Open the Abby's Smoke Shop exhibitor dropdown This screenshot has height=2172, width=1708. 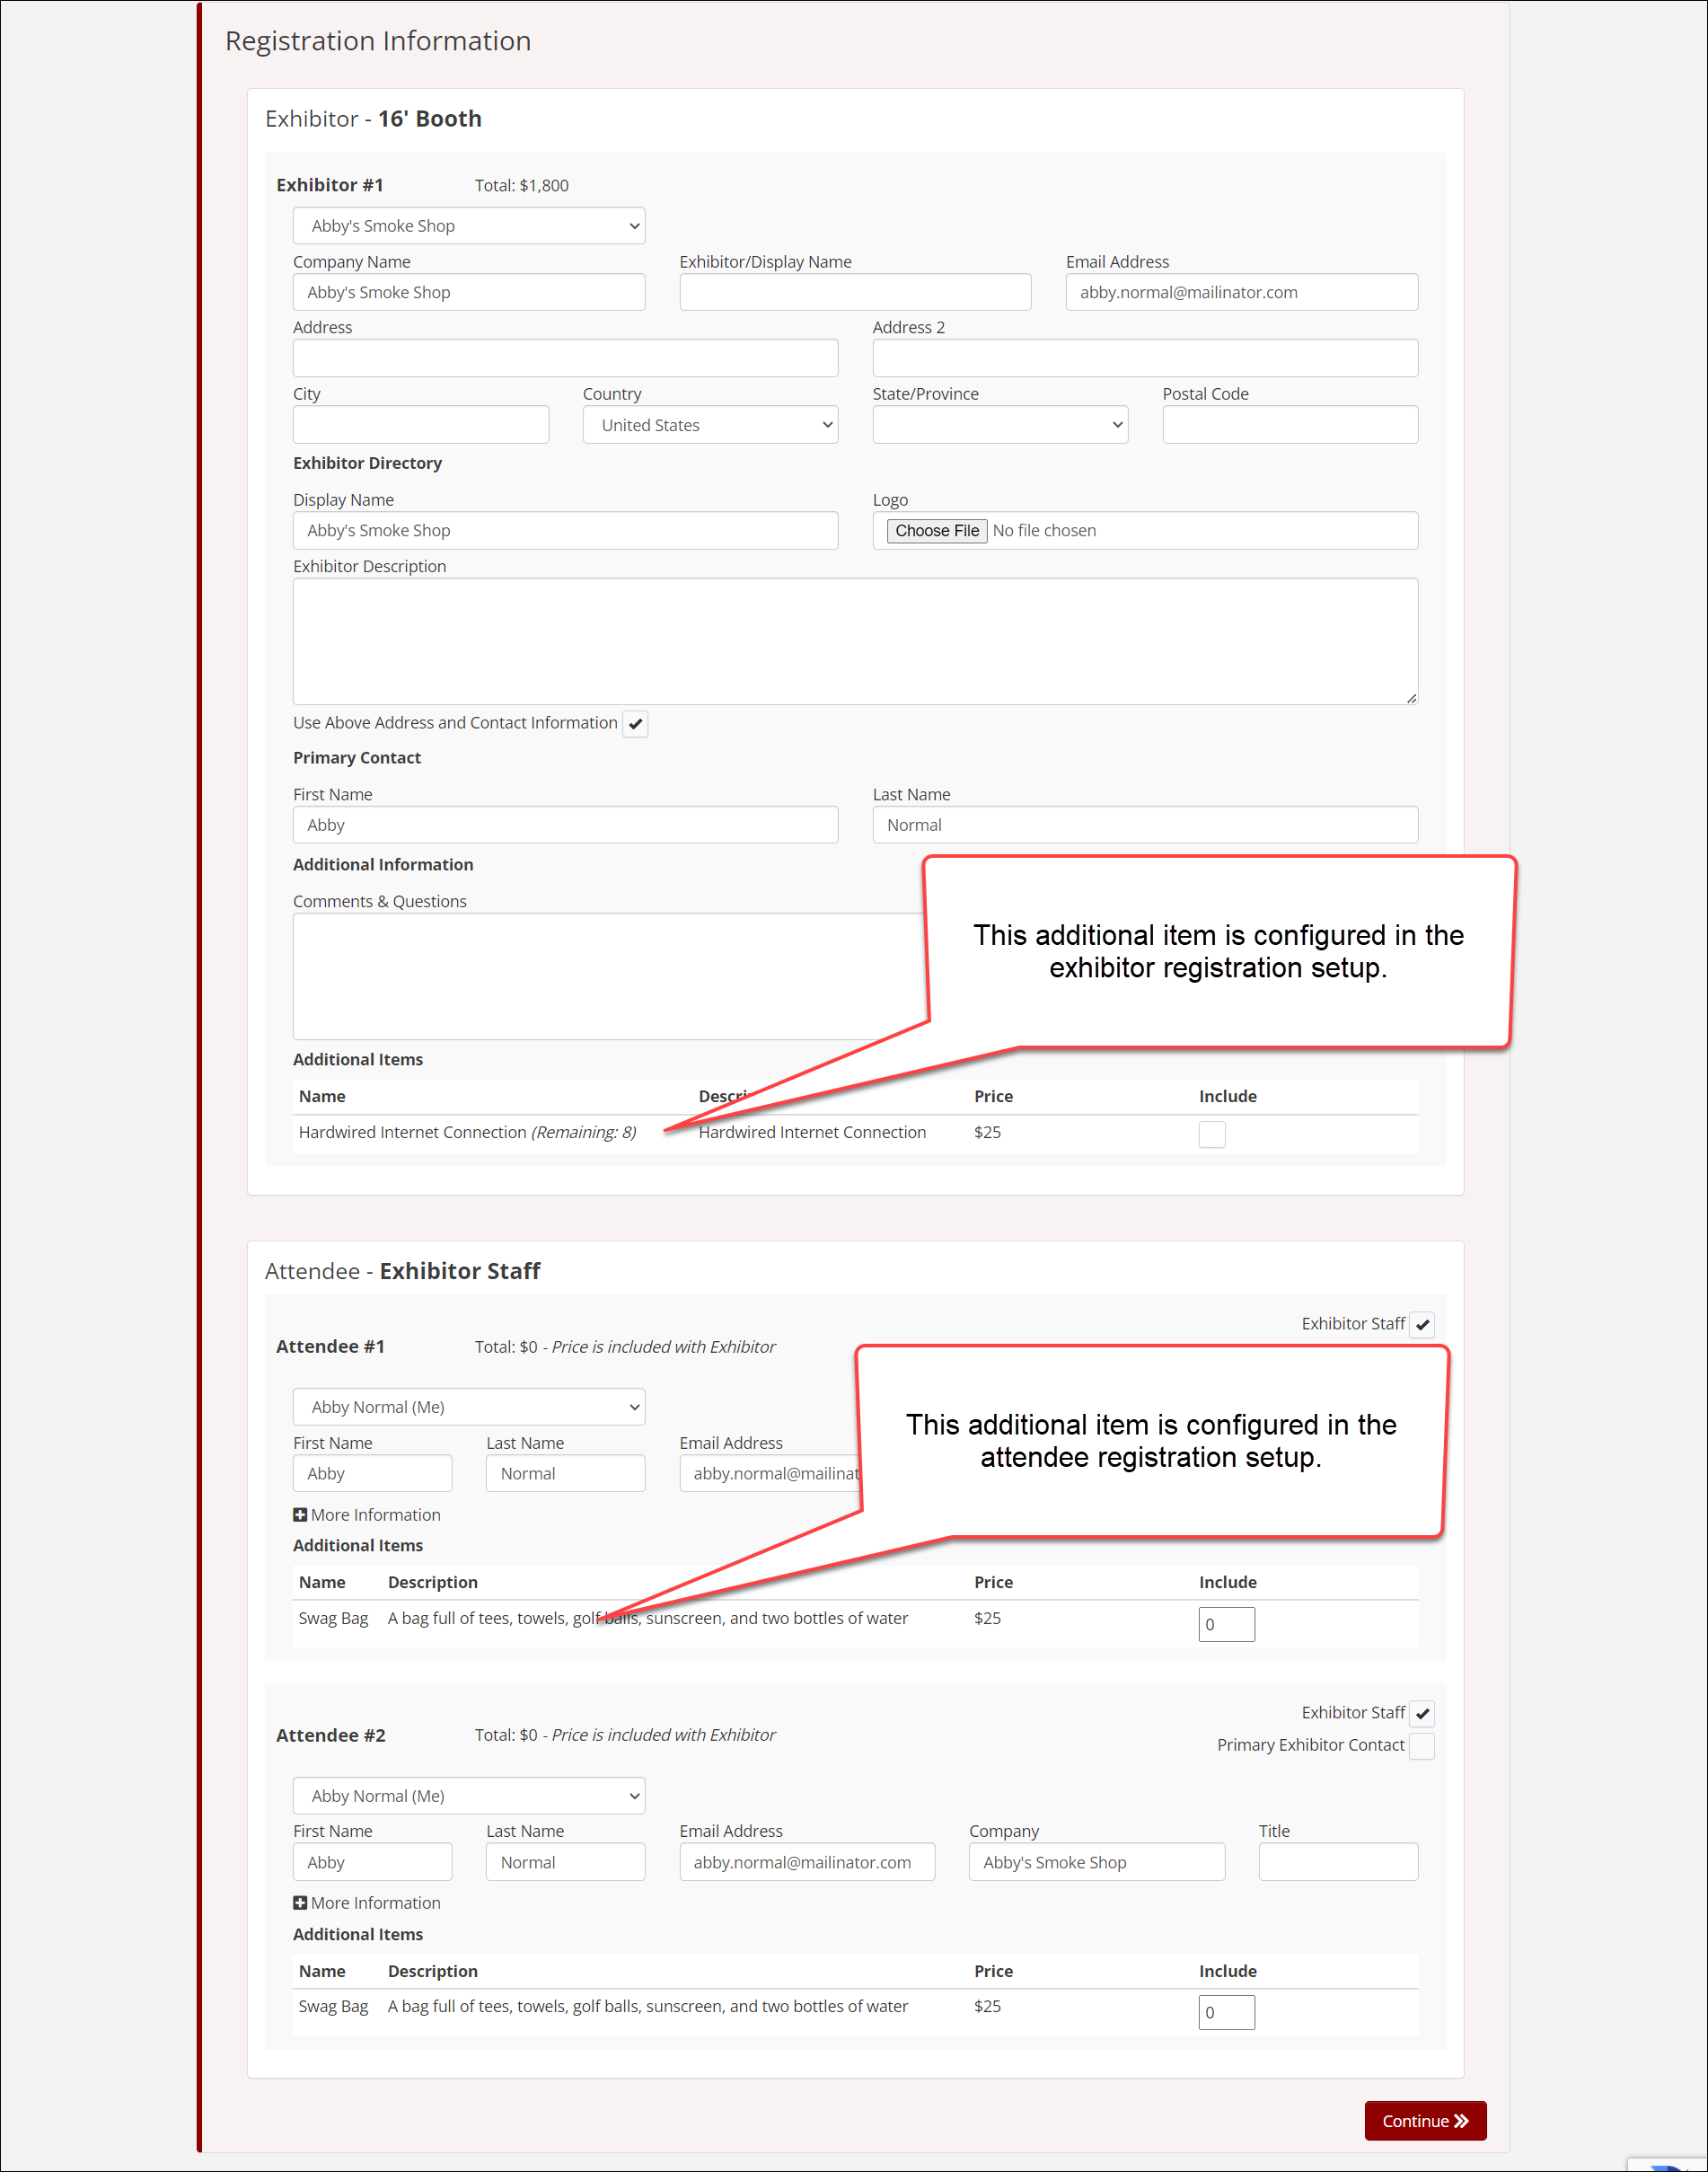468,226
